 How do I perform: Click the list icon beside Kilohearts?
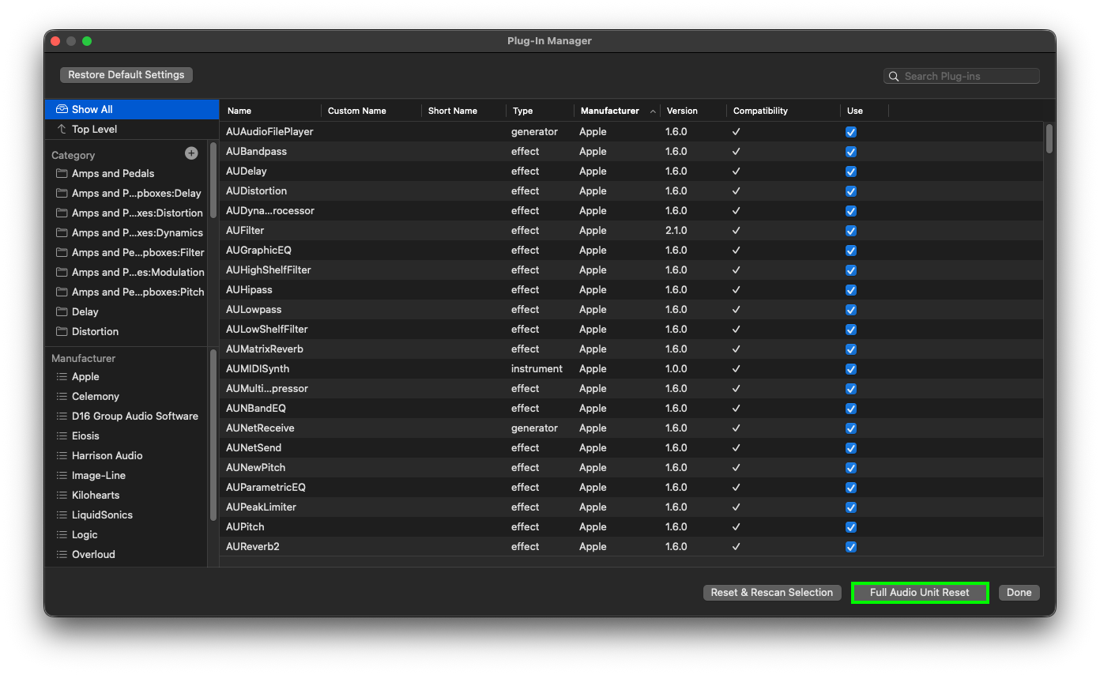click(62, 495)
